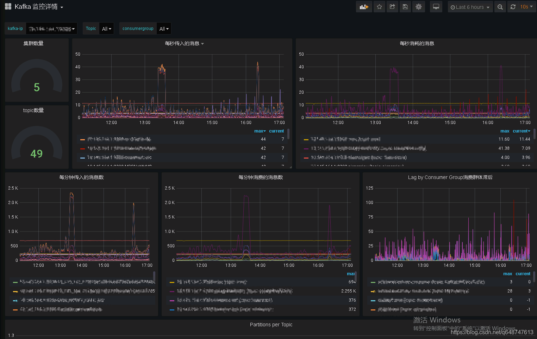The width and height of the screenshot is (537, 339).
Task: Cycle view mode with the monitor icon
Action: tap(436, 7)
